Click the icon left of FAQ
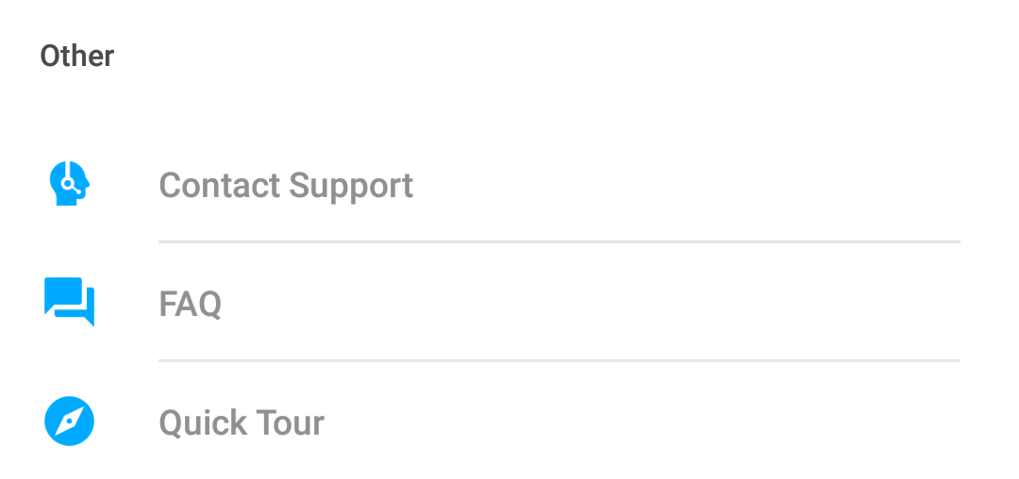Image resolution: width=1019 pixels, height=479 pixels. click(x=70, y=302)
